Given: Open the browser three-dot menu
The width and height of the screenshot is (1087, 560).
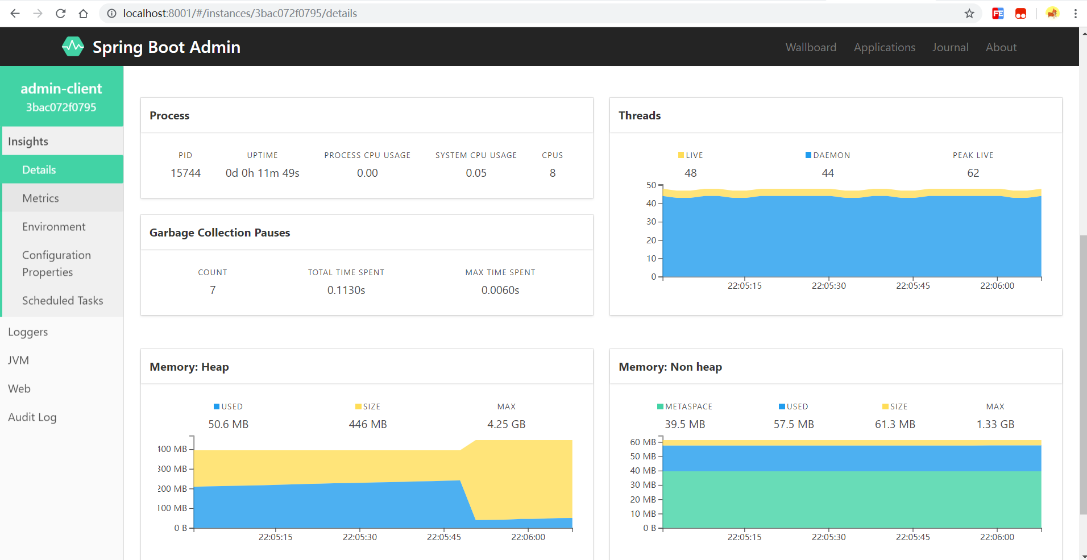Looking at the screenshot, I should (x=1075, y=13).
